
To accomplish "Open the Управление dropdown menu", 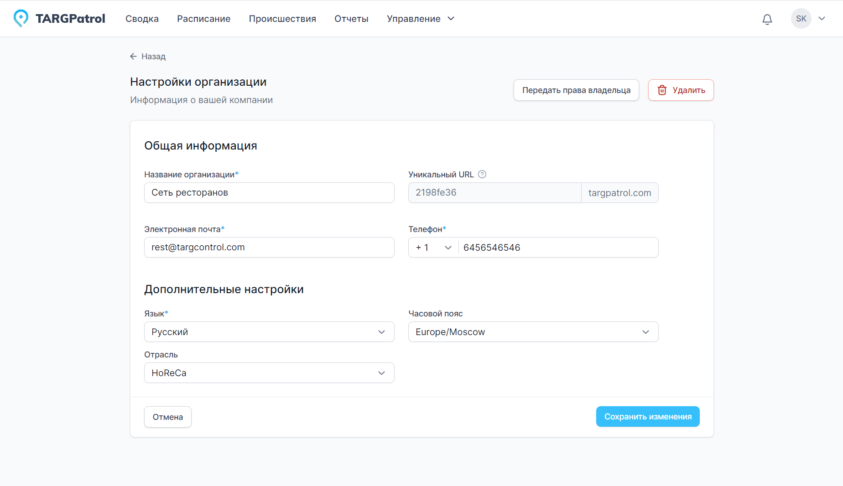I will pyautogui.click(x=420, y=19).
